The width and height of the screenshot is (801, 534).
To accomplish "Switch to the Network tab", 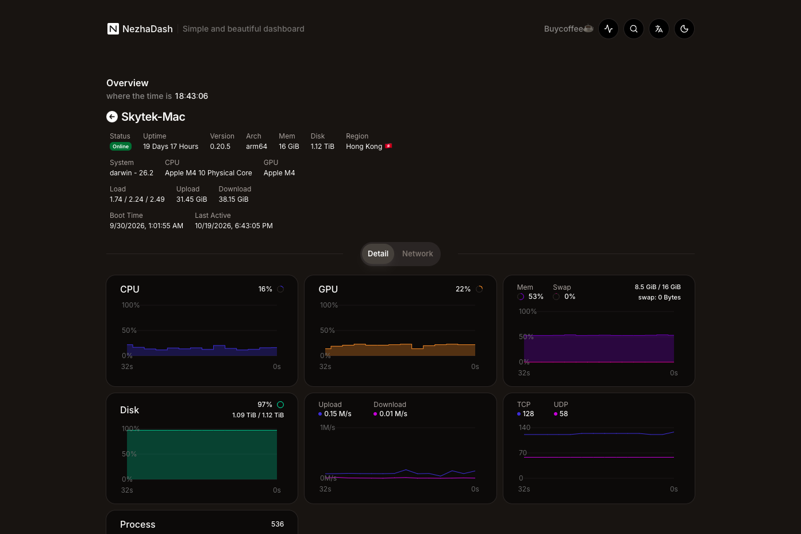I will pyautogui.click(x=418, y=253).
